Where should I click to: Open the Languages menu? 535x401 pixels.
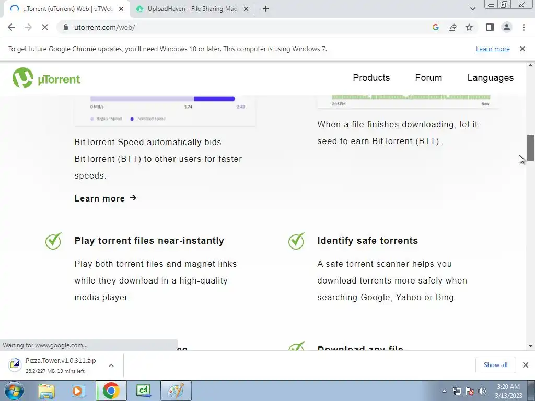[490, 78]
